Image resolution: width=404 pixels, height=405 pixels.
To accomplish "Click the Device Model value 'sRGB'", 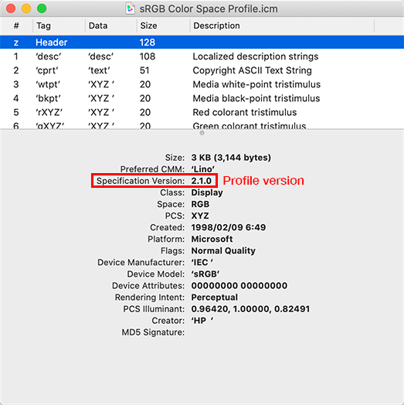I will coord(205,274).
